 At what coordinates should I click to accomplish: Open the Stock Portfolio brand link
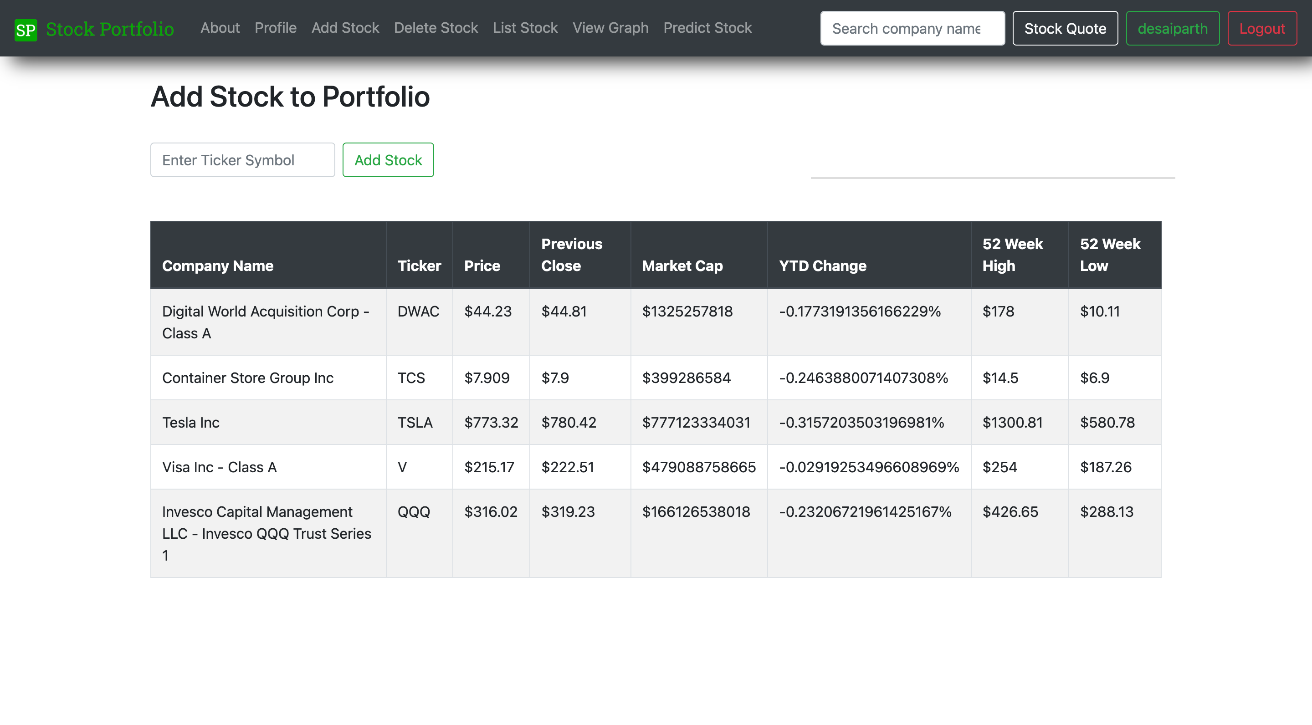point(109,29)
